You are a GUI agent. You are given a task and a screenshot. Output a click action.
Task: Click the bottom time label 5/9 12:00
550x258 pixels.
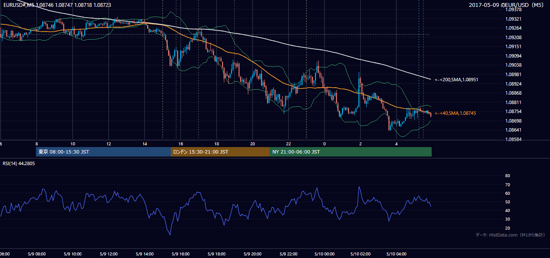click(108, 254)
